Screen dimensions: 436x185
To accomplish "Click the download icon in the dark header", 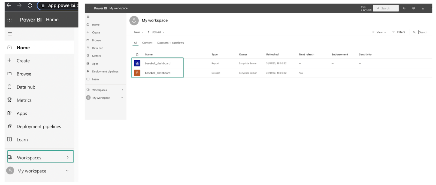I will 423,8.
